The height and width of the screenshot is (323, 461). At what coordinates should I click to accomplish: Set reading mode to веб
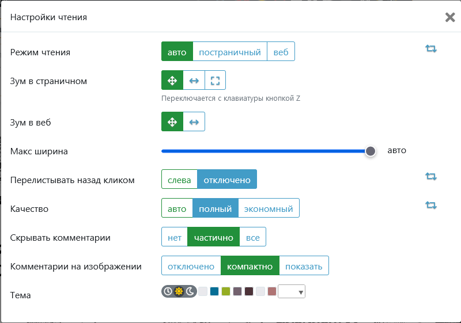(x=281, y=52)
